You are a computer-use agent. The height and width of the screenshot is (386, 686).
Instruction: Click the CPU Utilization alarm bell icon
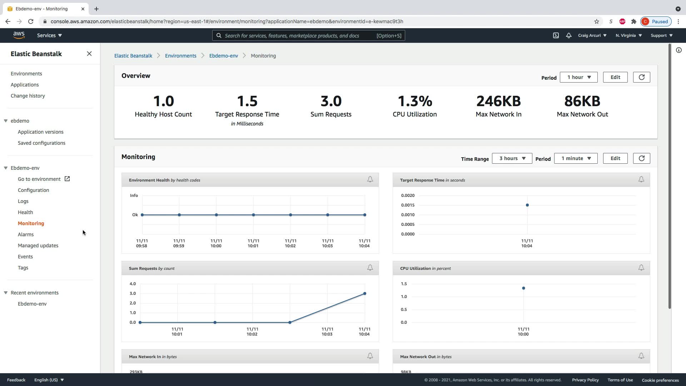641,268
